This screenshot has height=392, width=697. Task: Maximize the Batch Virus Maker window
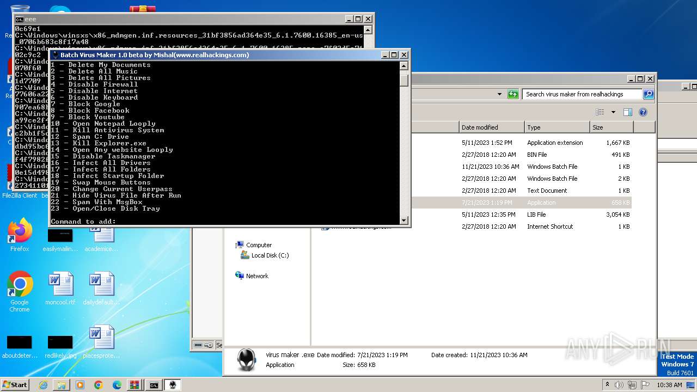pos(394,55)
